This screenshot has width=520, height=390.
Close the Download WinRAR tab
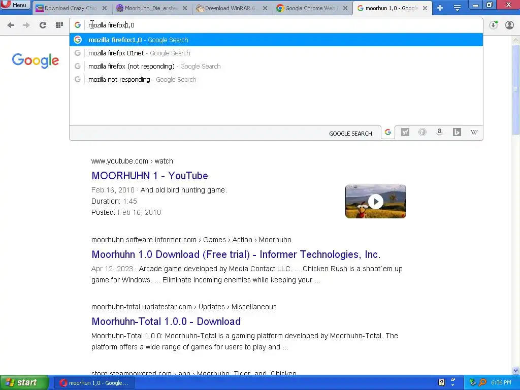[265, 8]
